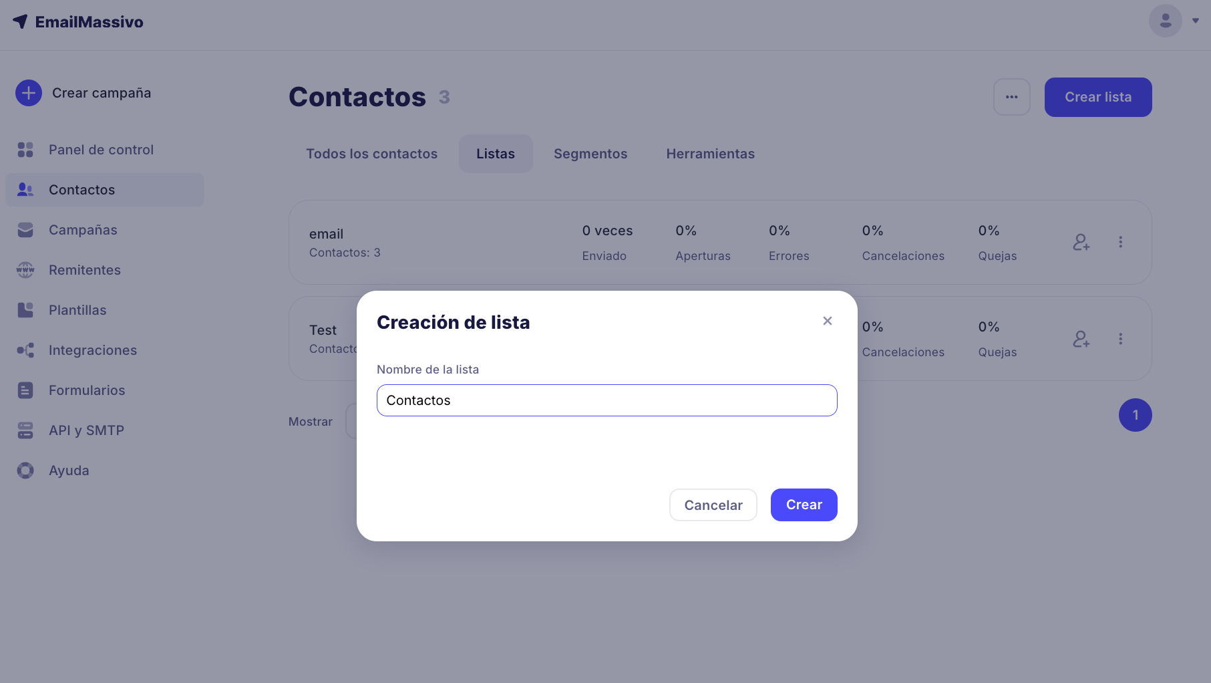Click the Integraciones icon in sidebar
The image size is (1211, 683).
[x=25, y=350]
